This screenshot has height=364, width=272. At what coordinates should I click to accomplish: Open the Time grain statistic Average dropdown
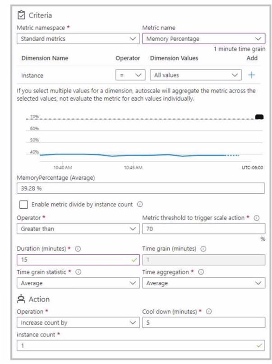point(78,283)
